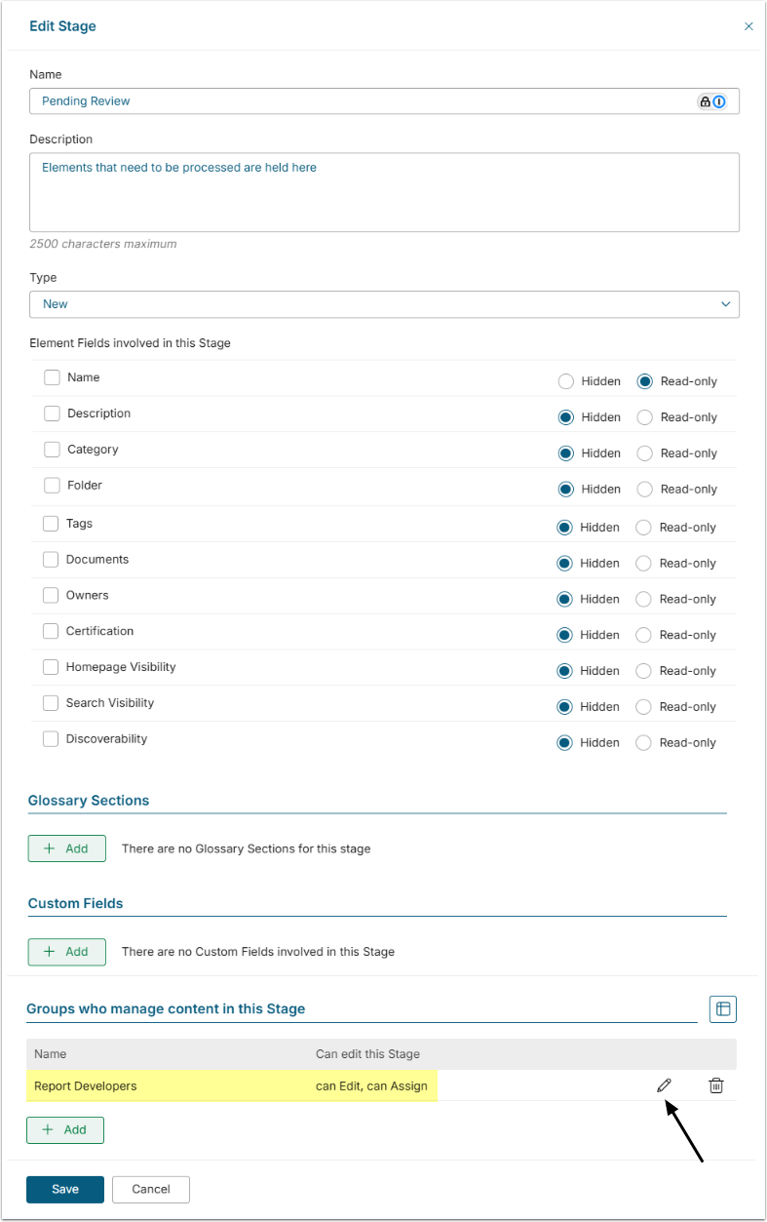Save the stage changes
The image size is (767, 1222).
65,1189
